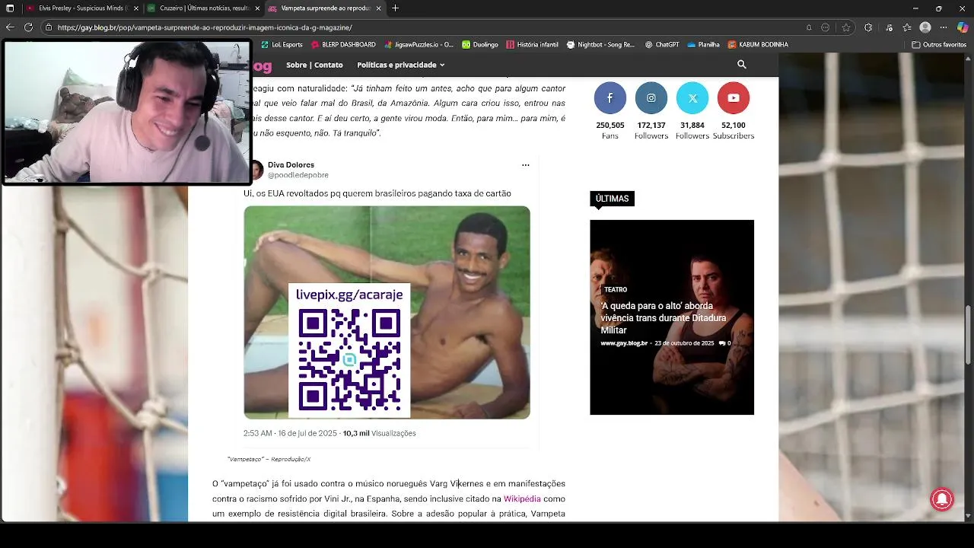Click the page vertical scrollbar thumb
This screenshot has height=548, width=974.
[969, 335]
